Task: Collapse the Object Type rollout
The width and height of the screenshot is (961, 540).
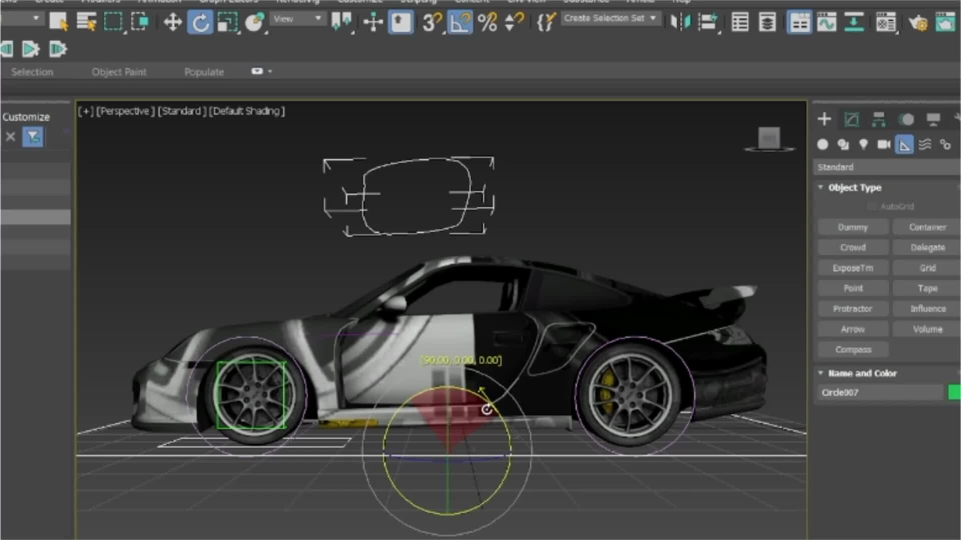Action: click(x=820, y=187)
